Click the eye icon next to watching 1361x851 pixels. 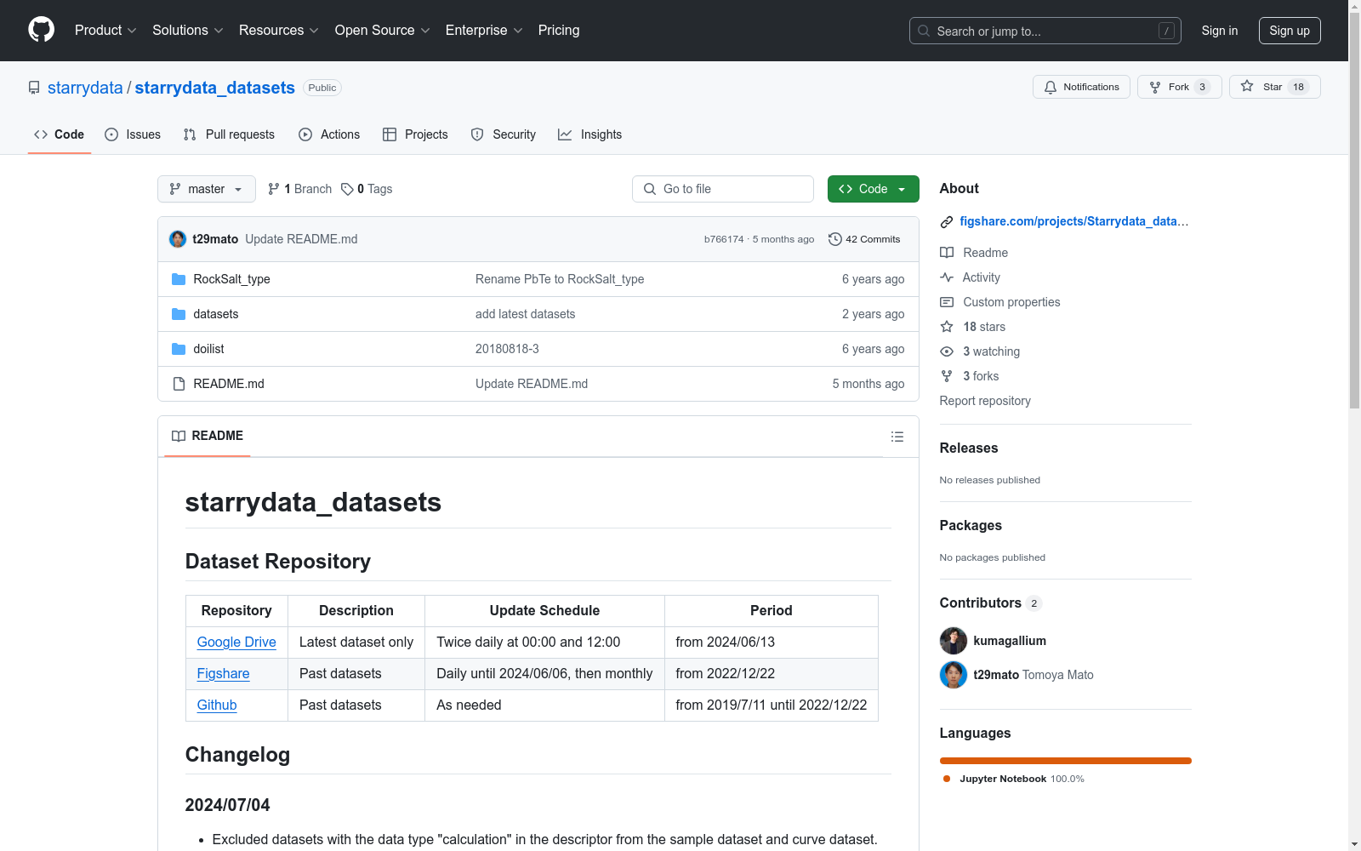tap(947, 351)
